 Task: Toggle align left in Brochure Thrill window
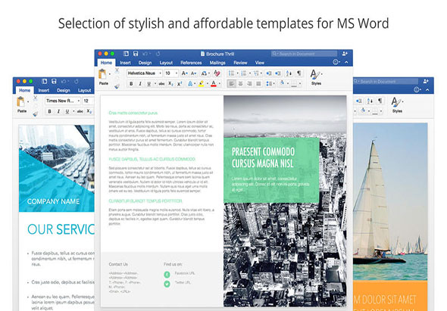point(232,84)
